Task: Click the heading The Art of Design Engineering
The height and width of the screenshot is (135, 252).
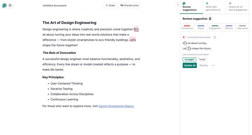Action: (69, 23)
